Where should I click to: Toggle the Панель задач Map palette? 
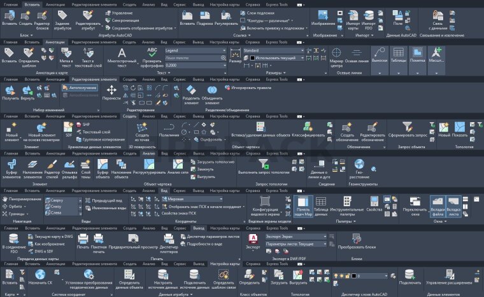304,205
